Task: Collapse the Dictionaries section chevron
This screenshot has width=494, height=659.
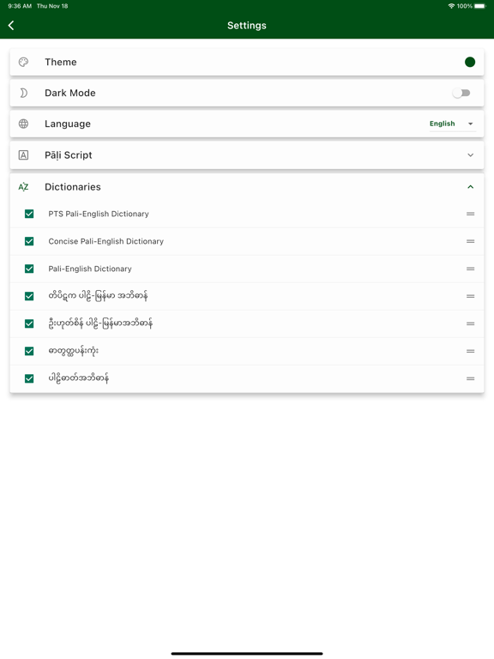Action: click(471, 186)
